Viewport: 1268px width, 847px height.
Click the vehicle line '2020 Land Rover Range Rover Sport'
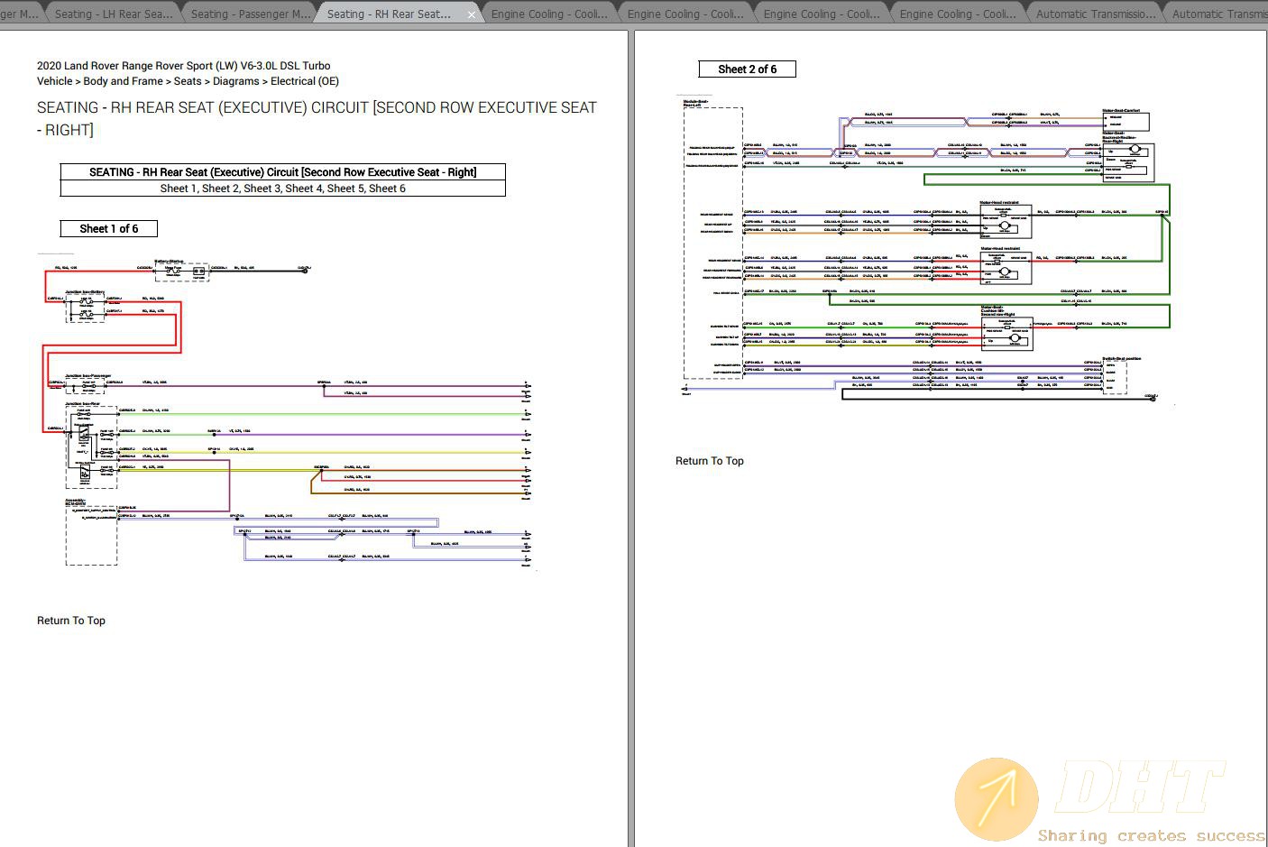click(184, 66)
